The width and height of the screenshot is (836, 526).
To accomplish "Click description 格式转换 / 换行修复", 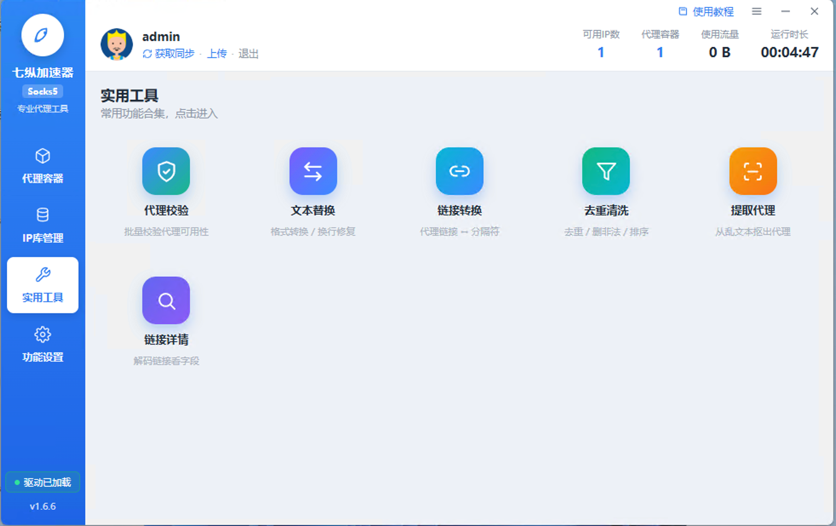I will [313, 232].
